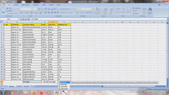The image size is (169, 95).
Task: Click the Shipping Cost header cell
Action: tap(64, 25)
